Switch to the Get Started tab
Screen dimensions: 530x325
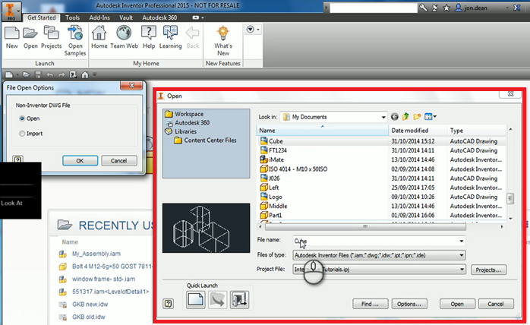[41, 17]
